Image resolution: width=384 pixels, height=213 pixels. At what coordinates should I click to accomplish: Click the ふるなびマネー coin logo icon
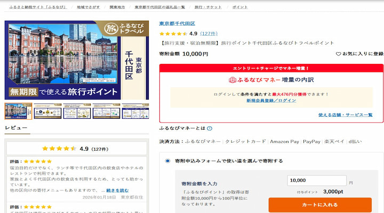point(233,80)
